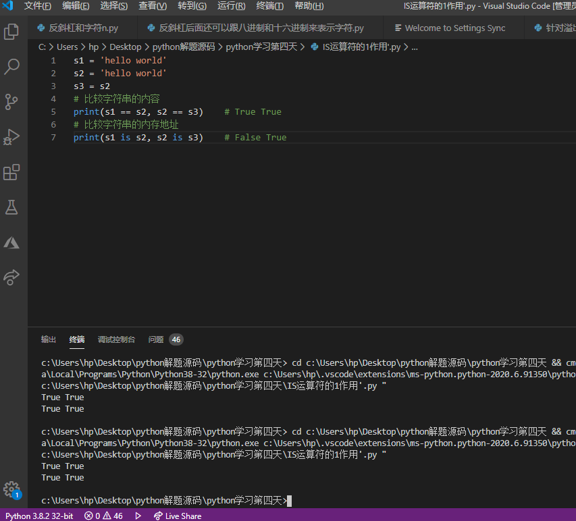This screenshot has height=521, width=576.
Task: Open the Manage gear icon
Action: (11, 489)
